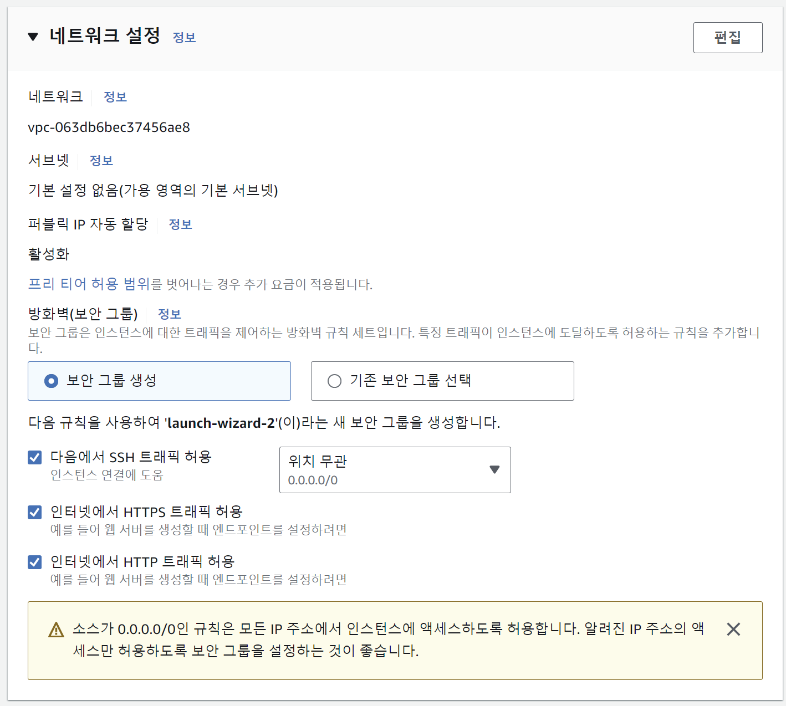Screen dimensions: 786x706
Task: Click the 활성화 public IP value
Action: (x=49, y=254)
